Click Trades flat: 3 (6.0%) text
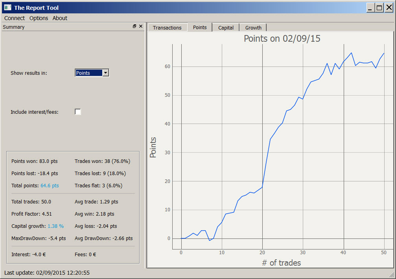Image resolution: width=396 pixels, height=279 pixels. tap(98, 185)
